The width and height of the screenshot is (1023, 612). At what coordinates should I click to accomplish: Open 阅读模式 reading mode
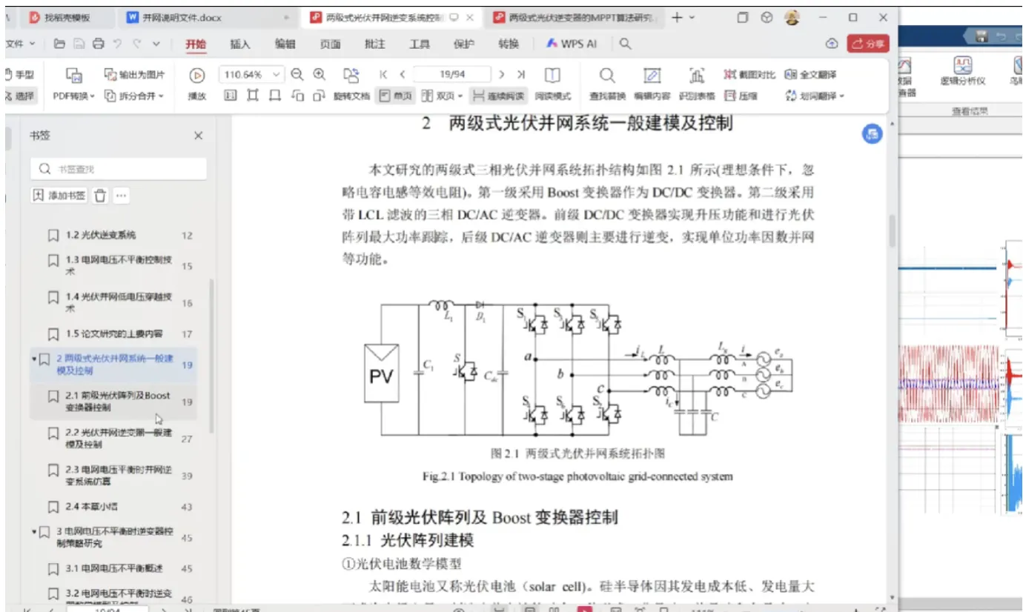[553, 84]
